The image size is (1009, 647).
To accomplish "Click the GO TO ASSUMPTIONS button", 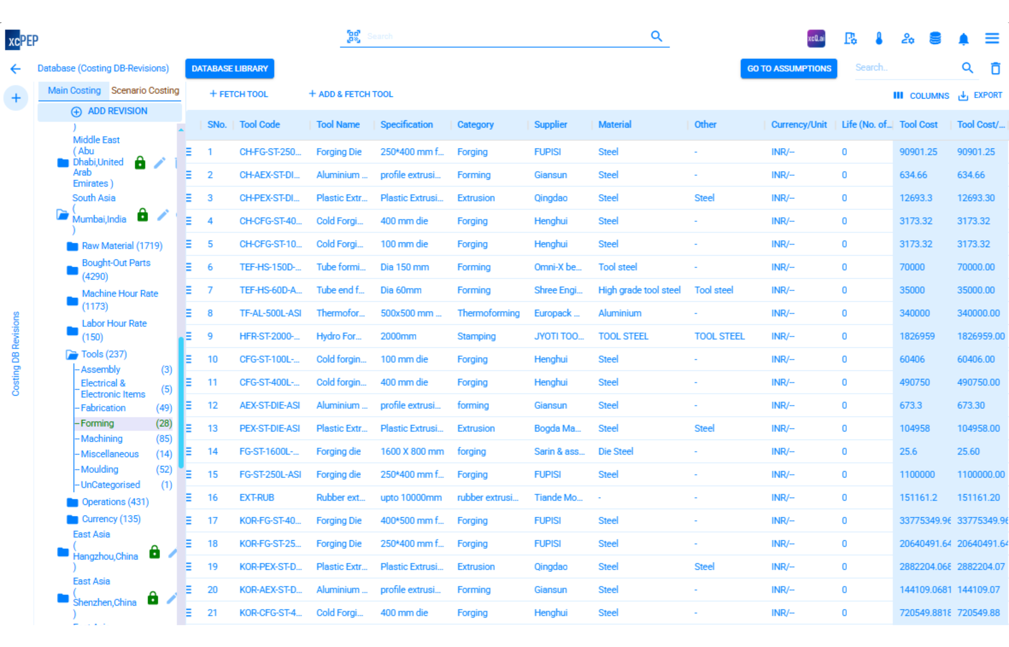I will (789, 69).
